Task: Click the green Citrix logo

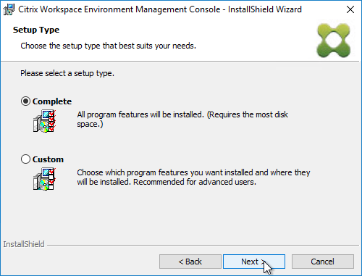Action: click(334, 41)
